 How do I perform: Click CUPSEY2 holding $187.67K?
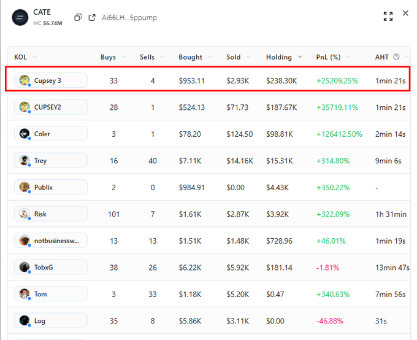pos(281,107)
